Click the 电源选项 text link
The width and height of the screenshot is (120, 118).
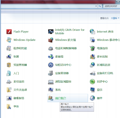102,48
